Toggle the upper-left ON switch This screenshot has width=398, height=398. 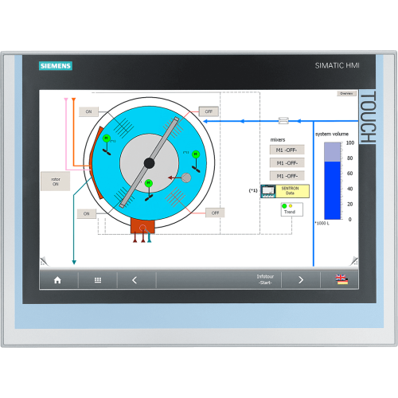(x=88, y=111)
